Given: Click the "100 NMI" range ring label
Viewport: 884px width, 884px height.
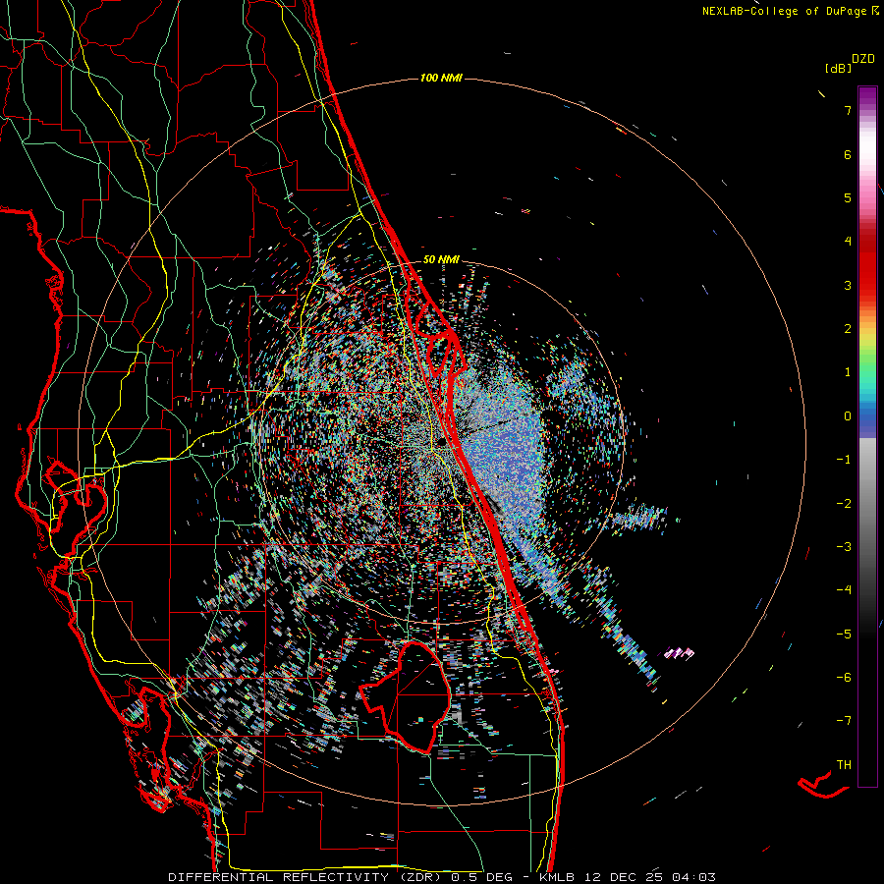Looking at the screenshot, I should click(441, 78).
